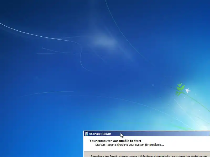This screenshot has width=210, height=157.
Task: Click "Startup Repair is checking your system" message
Action: pyautogui.click(x=129, y=145)
